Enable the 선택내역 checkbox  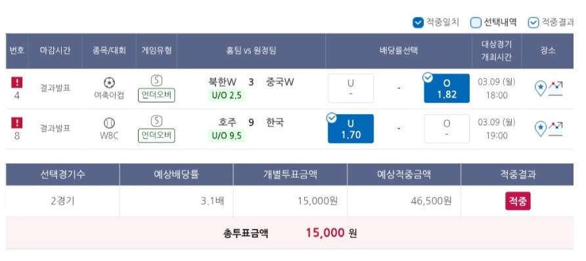pos(476,23)
